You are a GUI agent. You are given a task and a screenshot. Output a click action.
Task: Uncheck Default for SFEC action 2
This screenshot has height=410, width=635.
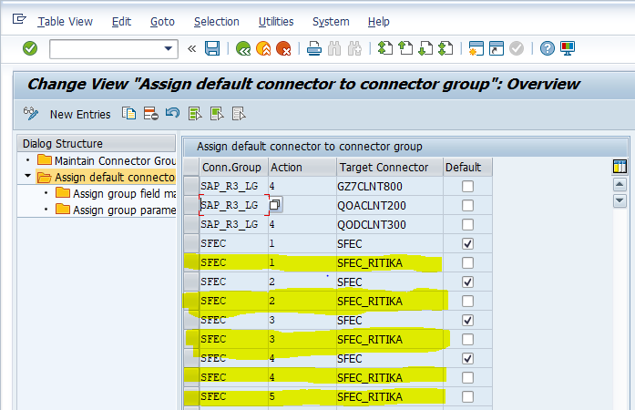(x=467, y=282)
